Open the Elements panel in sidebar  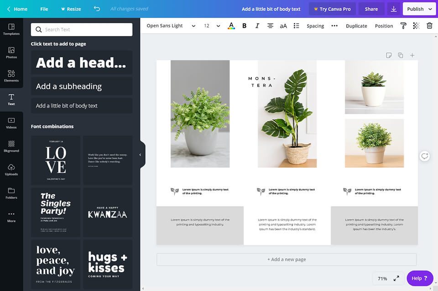click(x=11, y=75)
